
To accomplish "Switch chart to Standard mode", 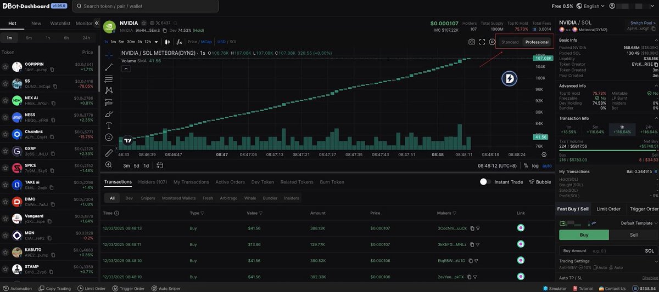I will point(510,42).
